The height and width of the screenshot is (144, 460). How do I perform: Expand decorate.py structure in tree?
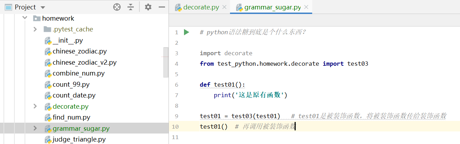(35, 106)
